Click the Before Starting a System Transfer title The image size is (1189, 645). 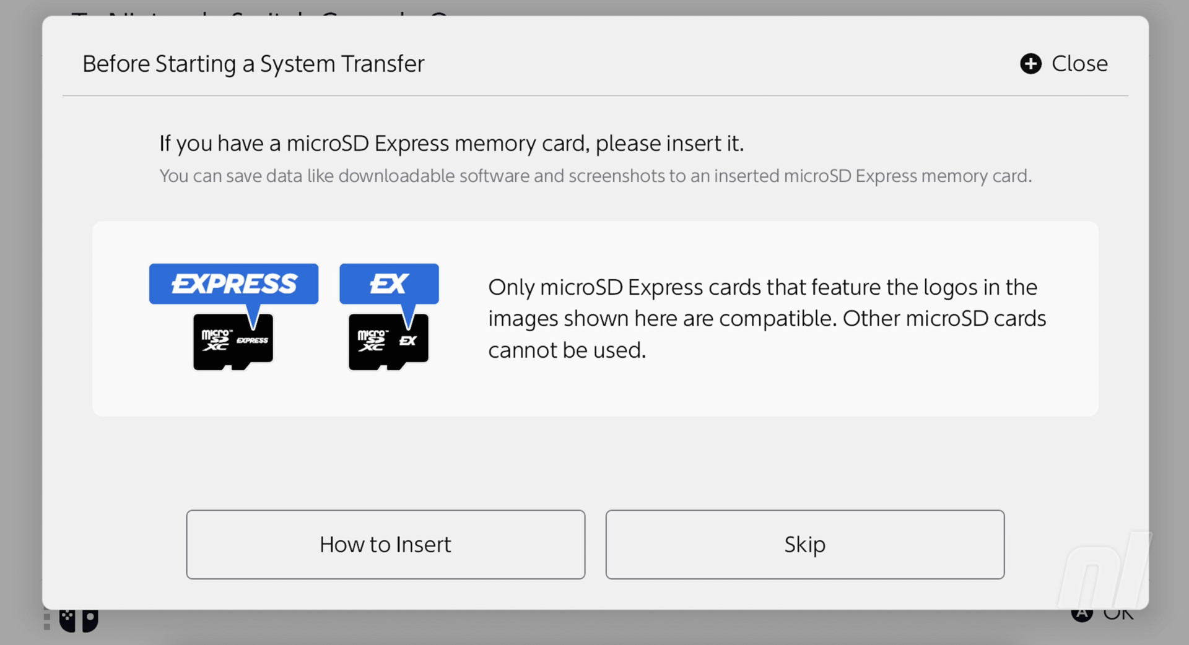pos(253,64)
